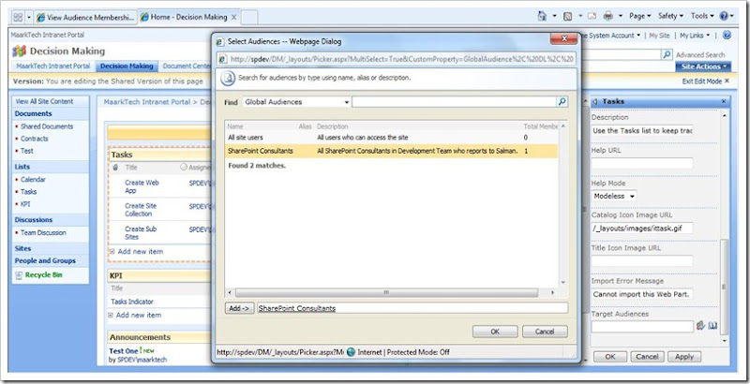
Task: Open the Recycle Bin
Action: [x=43, y=275]
